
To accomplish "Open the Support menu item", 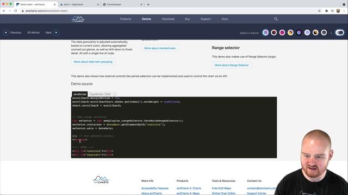I will coord(206,19).
